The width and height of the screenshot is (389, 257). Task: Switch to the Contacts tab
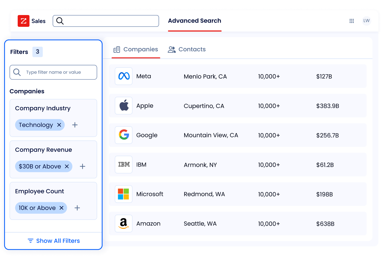187,50
